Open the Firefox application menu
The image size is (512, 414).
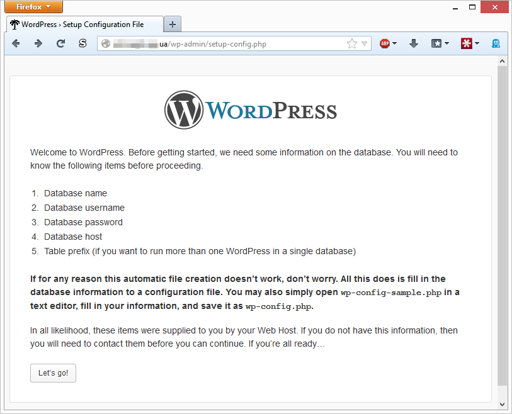click(33, 6)
